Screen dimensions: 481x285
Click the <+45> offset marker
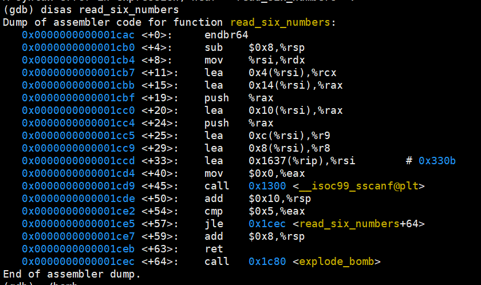[160, 186]
